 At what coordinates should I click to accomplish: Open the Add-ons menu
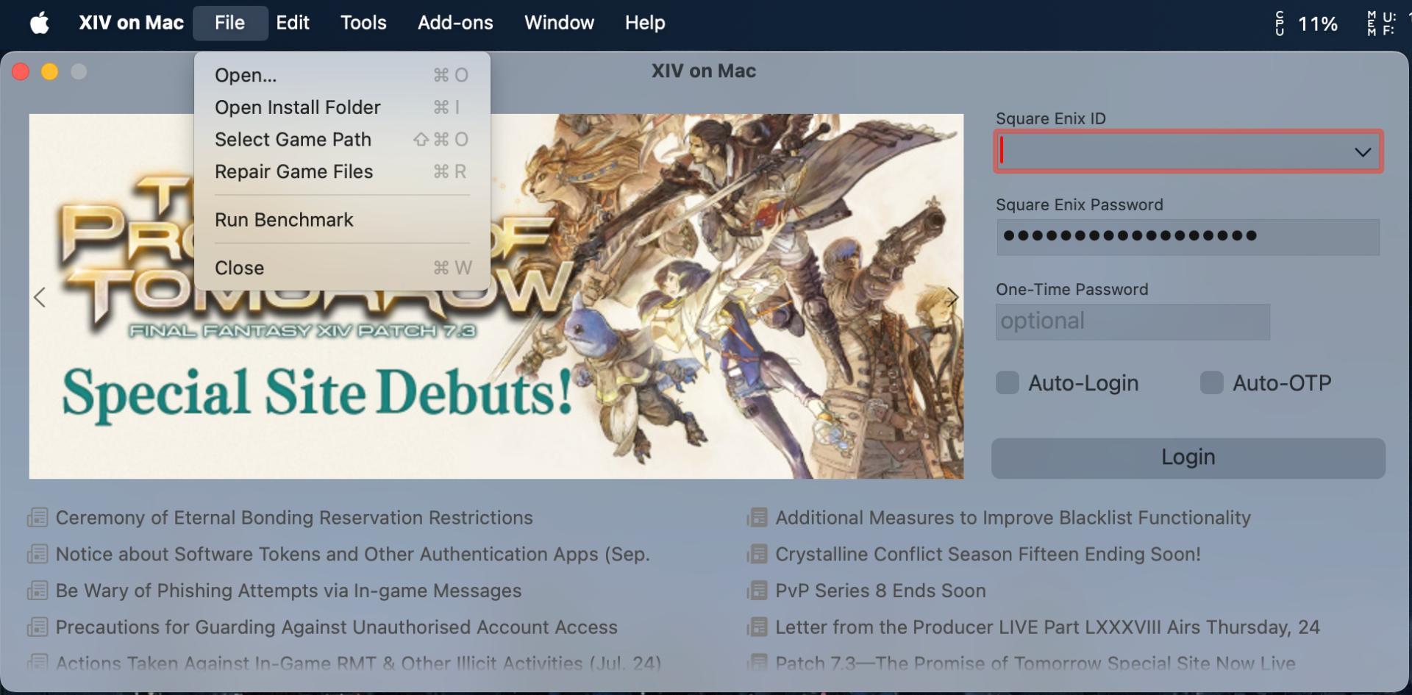[455, 23]
